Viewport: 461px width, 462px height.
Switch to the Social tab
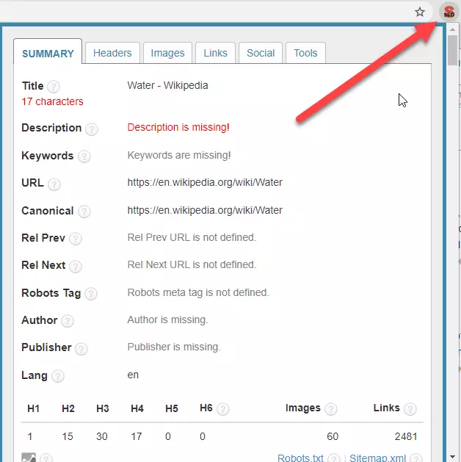pos(261,53)
